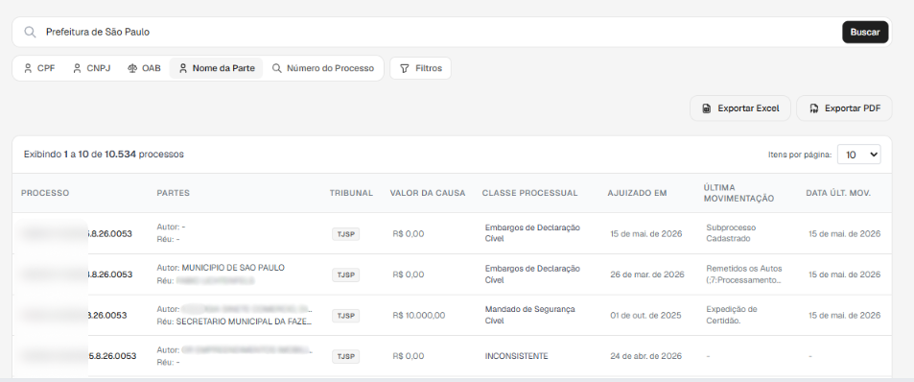Click the Buscar button

pyautogui.click(x=865, y=32)
